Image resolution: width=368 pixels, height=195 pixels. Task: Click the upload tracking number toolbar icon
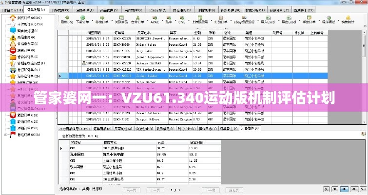200,18
